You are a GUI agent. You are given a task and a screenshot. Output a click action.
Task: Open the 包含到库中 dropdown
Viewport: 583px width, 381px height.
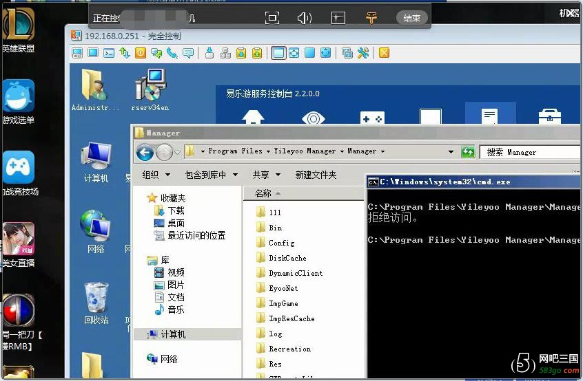click(x=211, y=175)
